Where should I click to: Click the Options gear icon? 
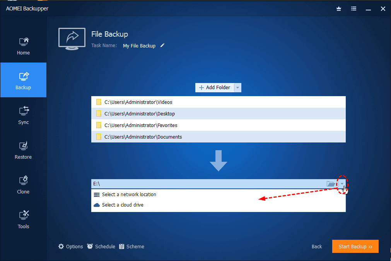coord(61,246)
